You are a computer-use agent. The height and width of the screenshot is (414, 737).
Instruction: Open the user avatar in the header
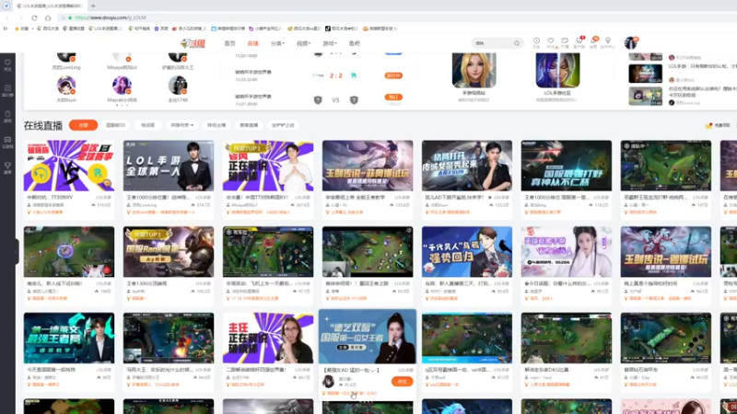(x=630, y=42)
